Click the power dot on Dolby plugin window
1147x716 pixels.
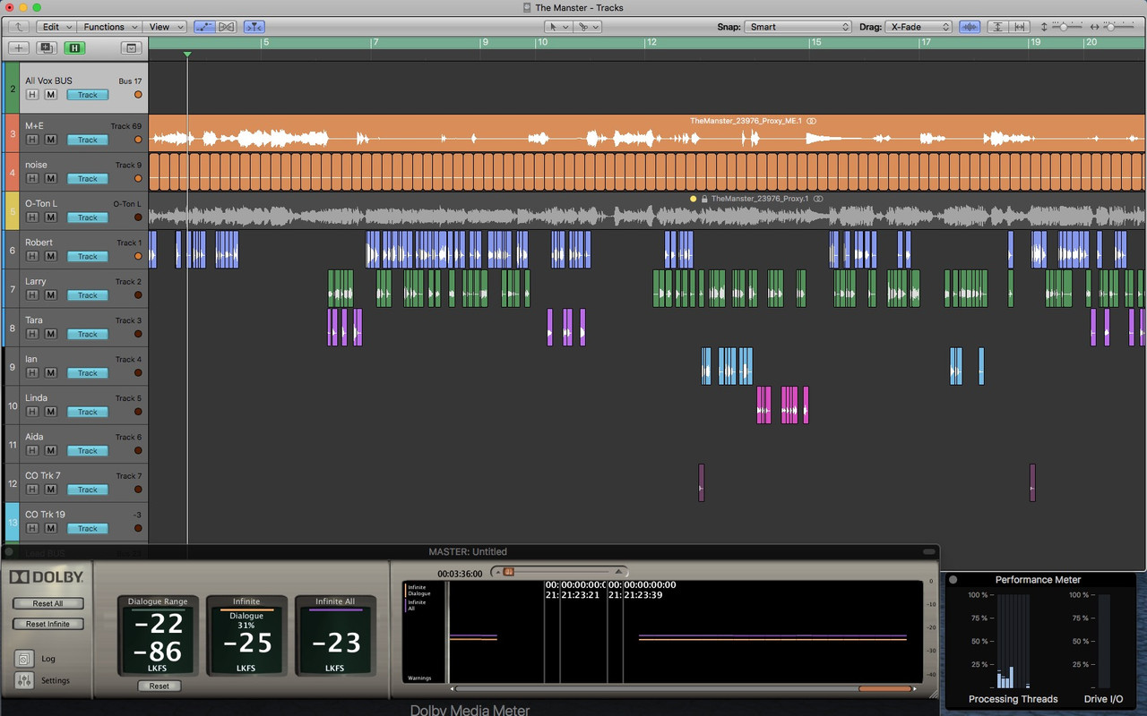[10, 552]
